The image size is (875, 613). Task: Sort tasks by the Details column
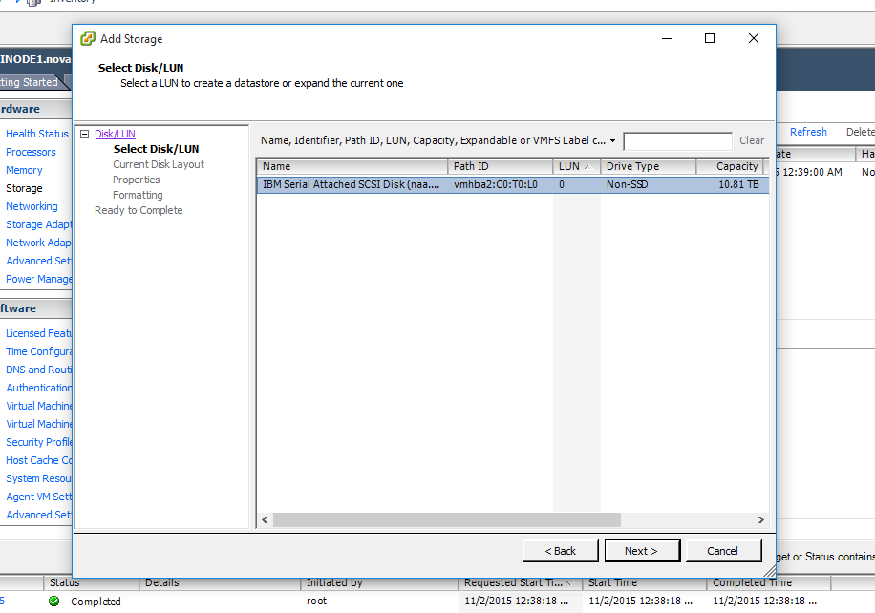pos(220,582)
